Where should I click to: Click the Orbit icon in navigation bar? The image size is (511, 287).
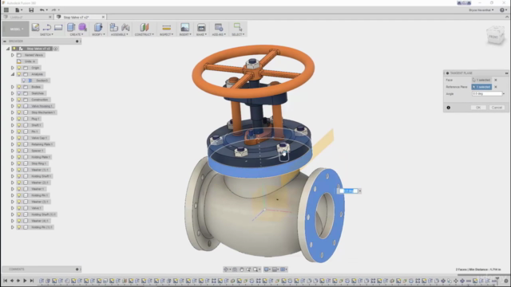225,269
